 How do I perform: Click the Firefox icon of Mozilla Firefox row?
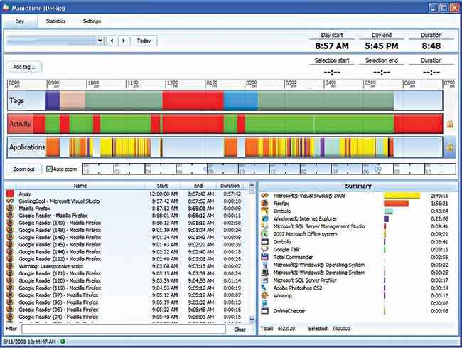coord(10,208)
